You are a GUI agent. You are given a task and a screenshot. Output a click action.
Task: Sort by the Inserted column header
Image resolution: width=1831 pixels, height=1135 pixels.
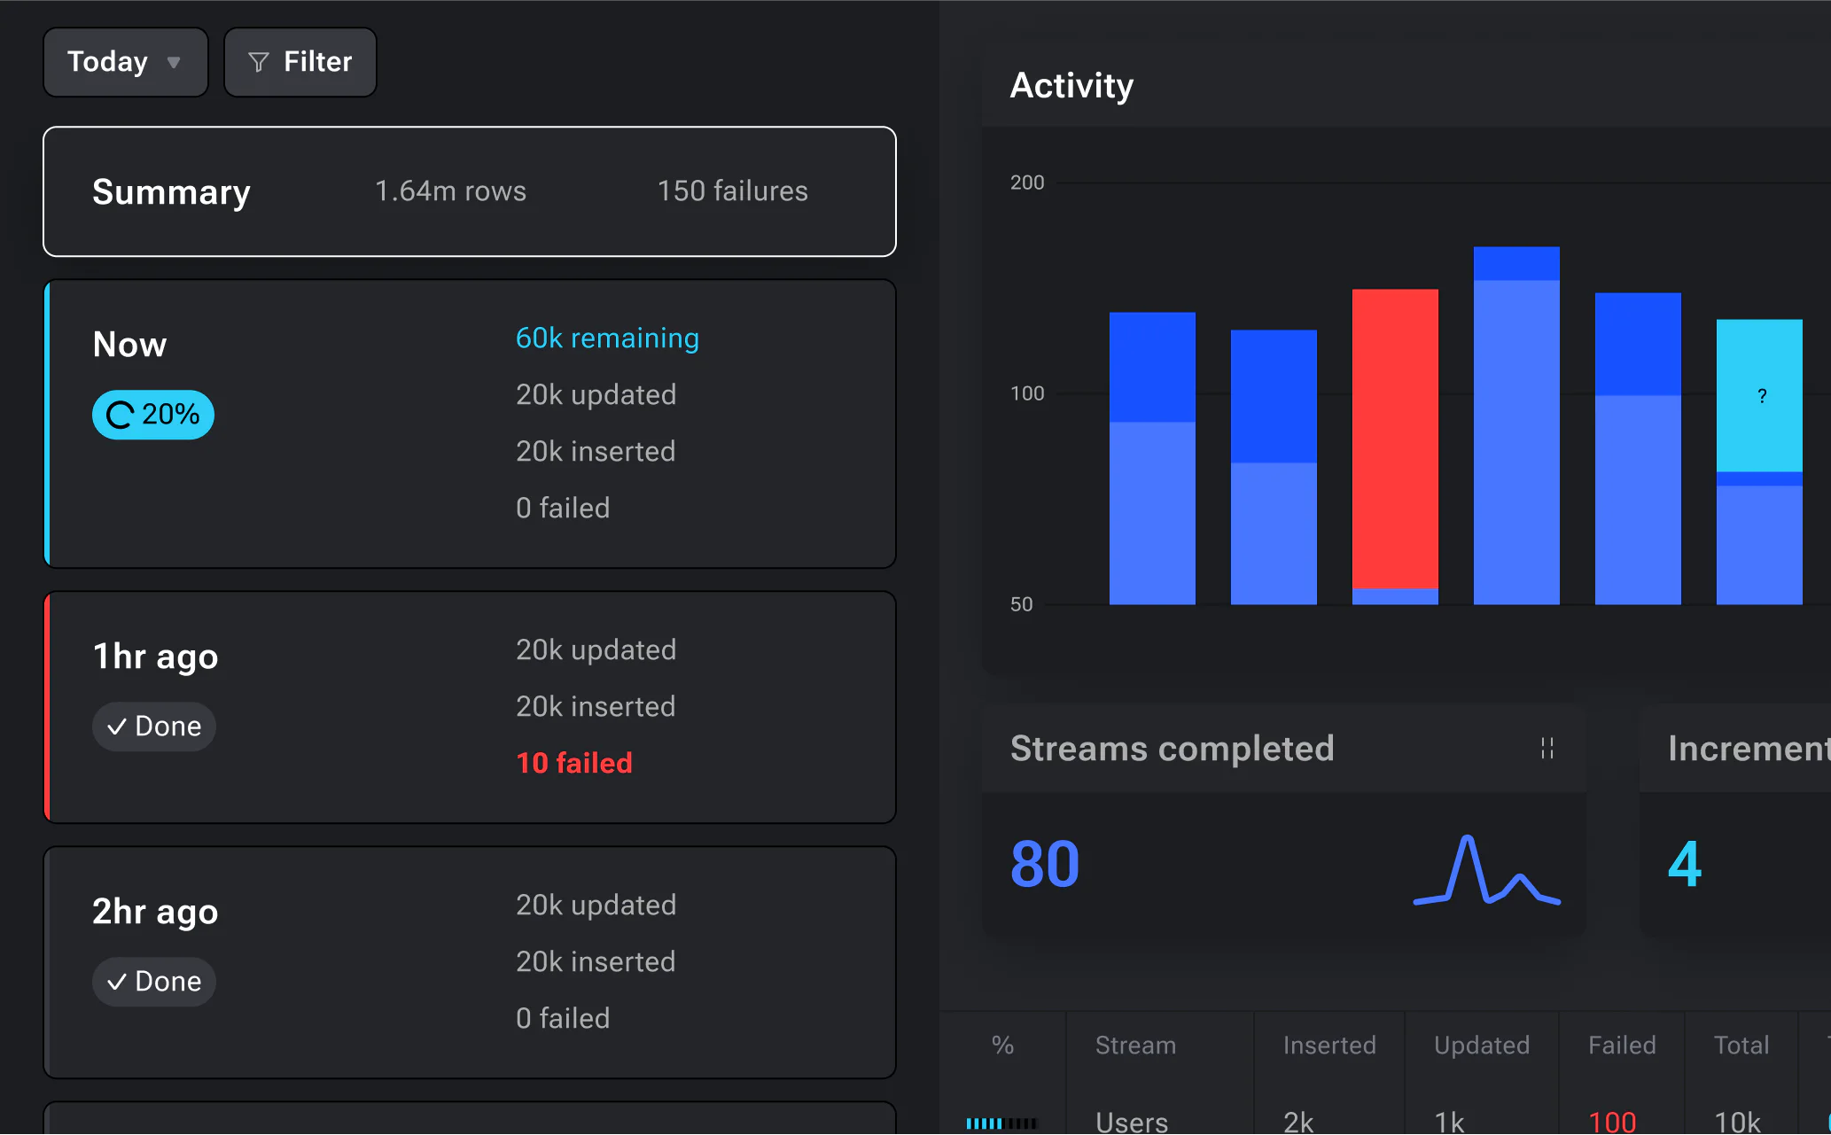(1329, 1046)
